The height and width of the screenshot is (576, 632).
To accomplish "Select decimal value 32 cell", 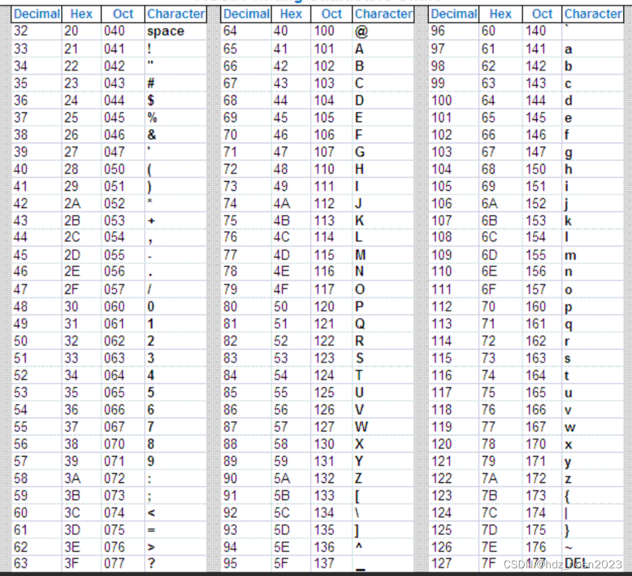I will (x=36, y=31).
